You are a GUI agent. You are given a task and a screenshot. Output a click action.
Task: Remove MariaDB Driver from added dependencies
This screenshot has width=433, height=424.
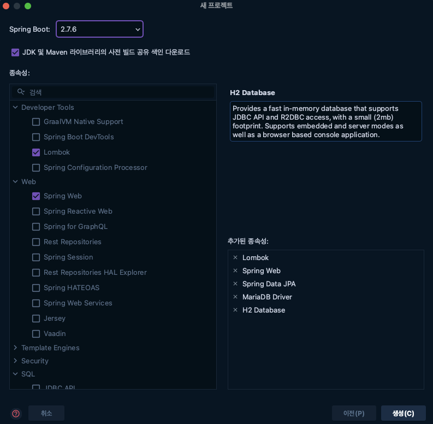coord(235,297)
